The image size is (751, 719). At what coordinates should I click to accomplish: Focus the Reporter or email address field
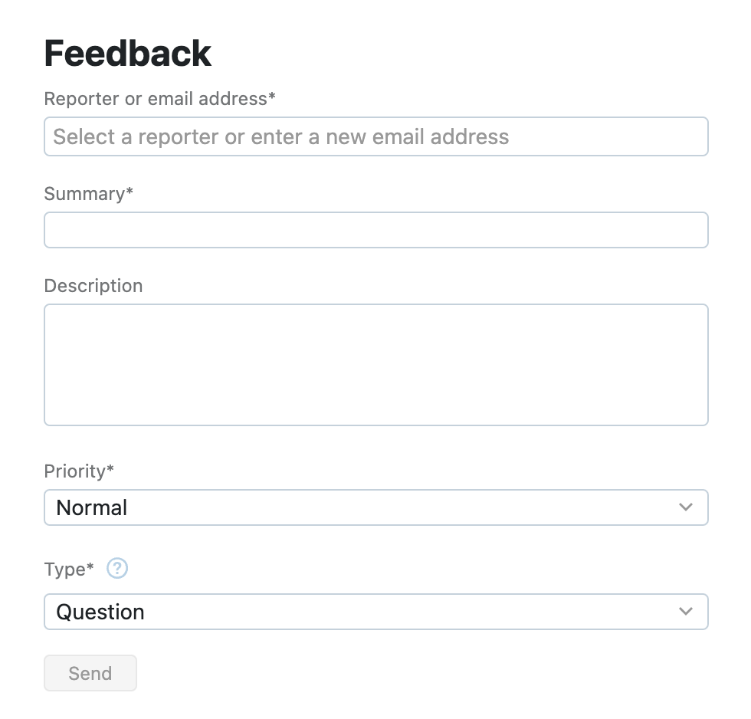375,136
